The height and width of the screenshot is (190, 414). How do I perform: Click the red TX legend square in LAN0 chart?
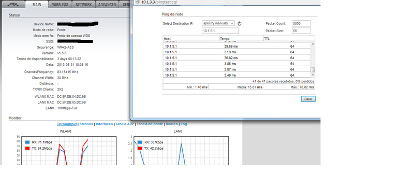tap(140, 149)
